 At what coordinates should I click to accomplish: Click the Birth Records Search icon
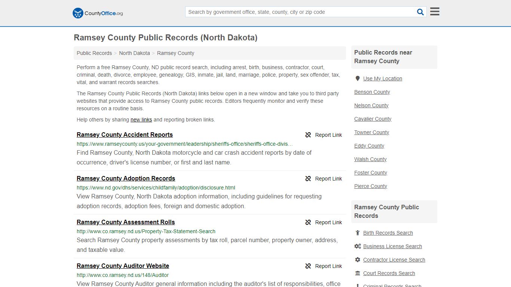tap(358, 233)
